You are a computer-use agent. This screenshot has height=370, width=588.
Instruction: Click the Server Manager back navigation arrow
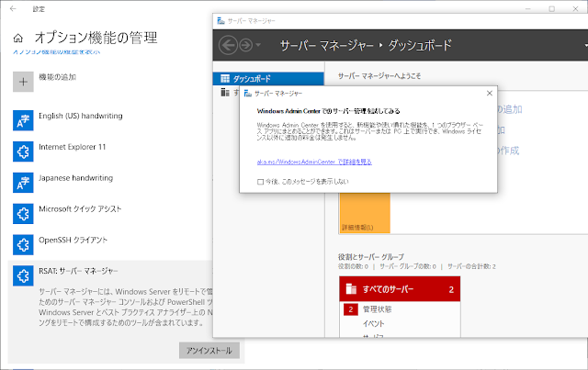(x=228, y=45)
